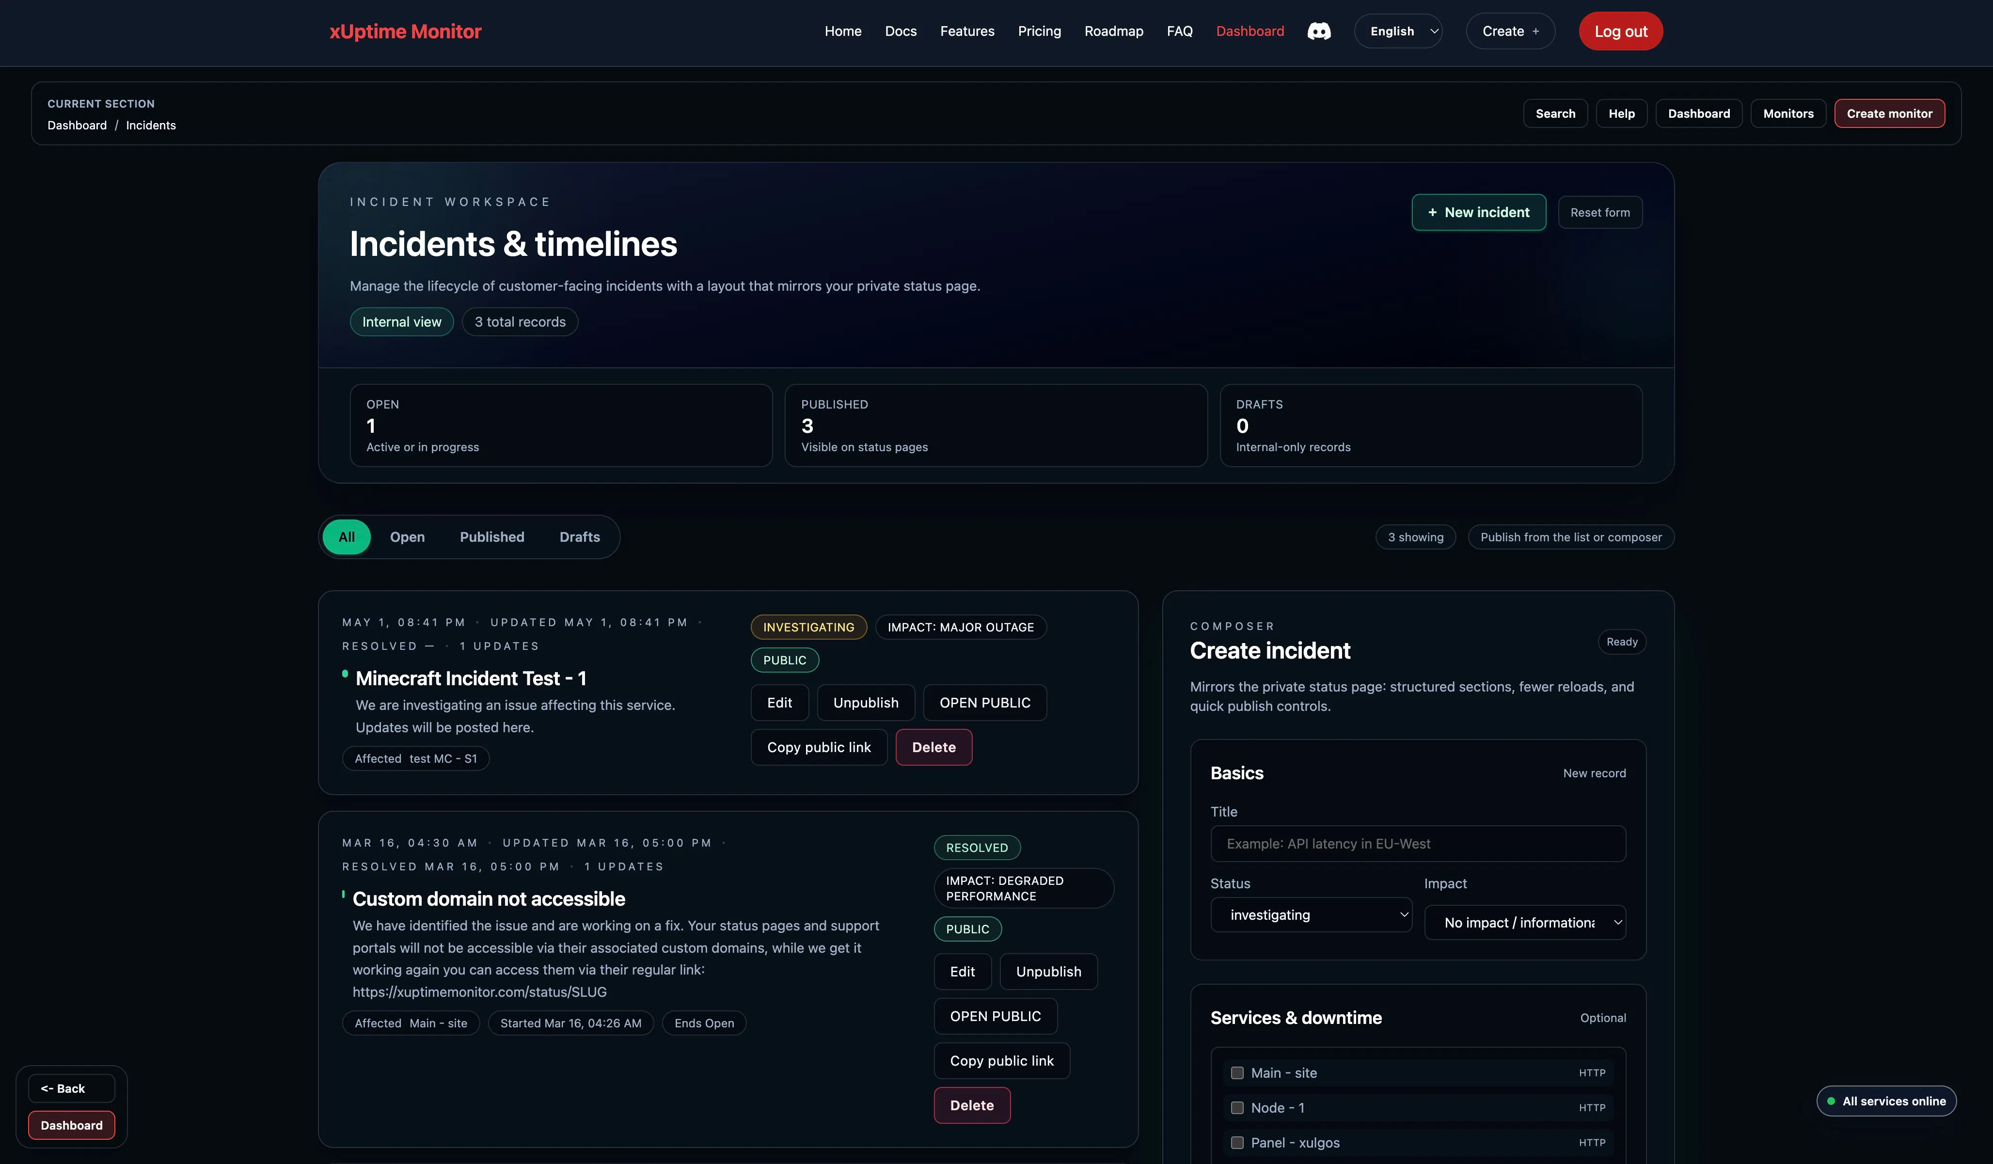1993x1164 pixels.
Task: Open the Discord icon link
Action: pyautogui.click(x=1318, y=31)
